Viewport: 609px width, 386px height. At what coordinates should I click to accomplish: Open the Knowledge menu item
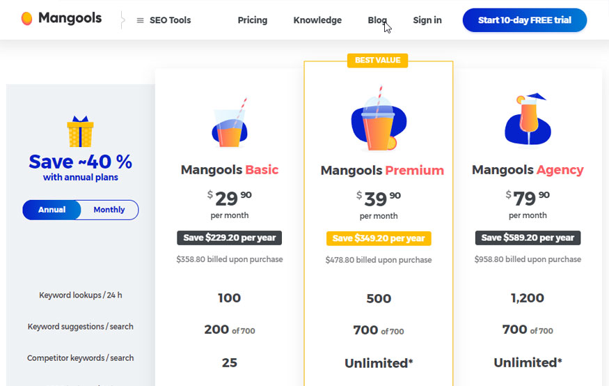pos(317,20)
